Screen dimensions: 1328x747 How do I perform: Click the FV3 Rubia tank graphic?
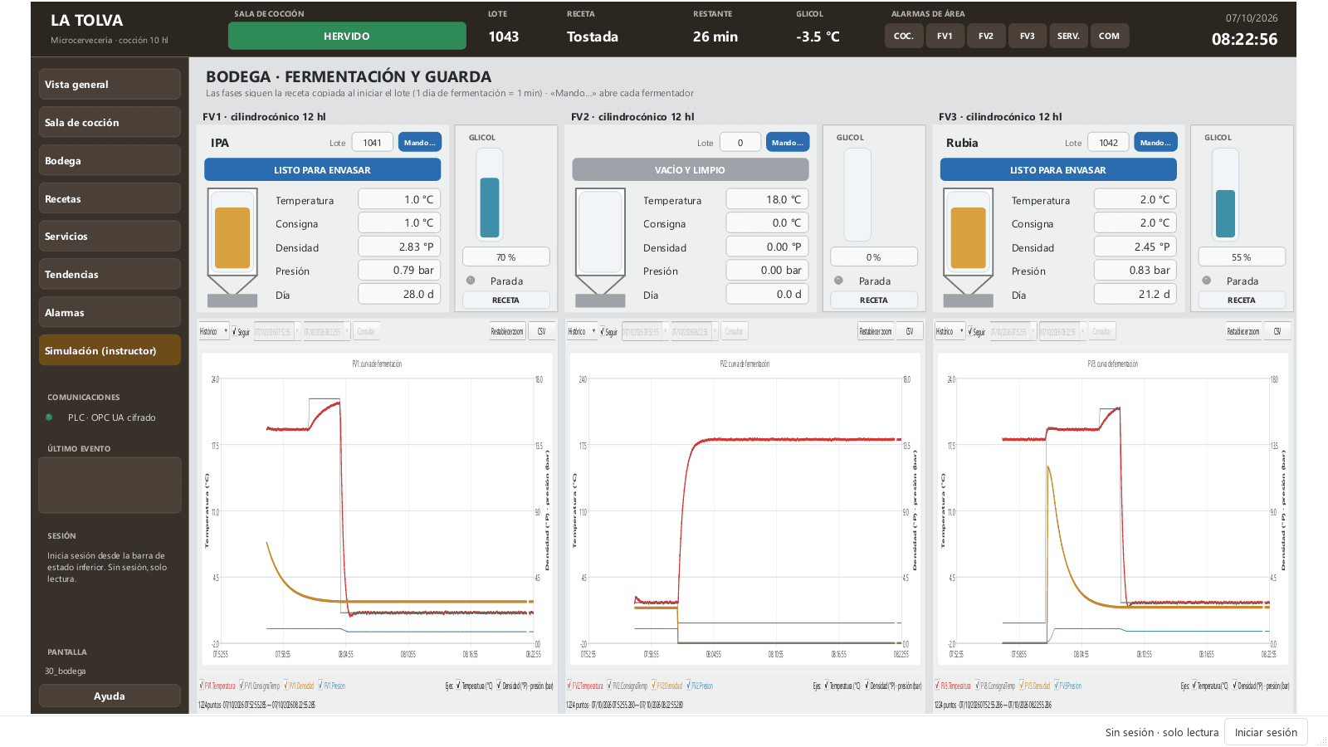tap(968, 247)
